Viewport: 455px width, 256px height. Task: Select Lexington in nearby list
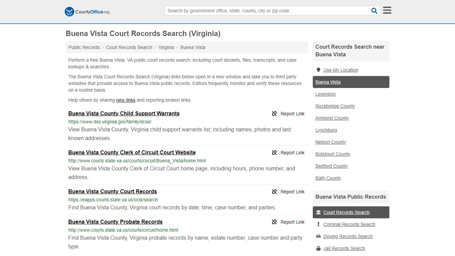tap(325, 94)
